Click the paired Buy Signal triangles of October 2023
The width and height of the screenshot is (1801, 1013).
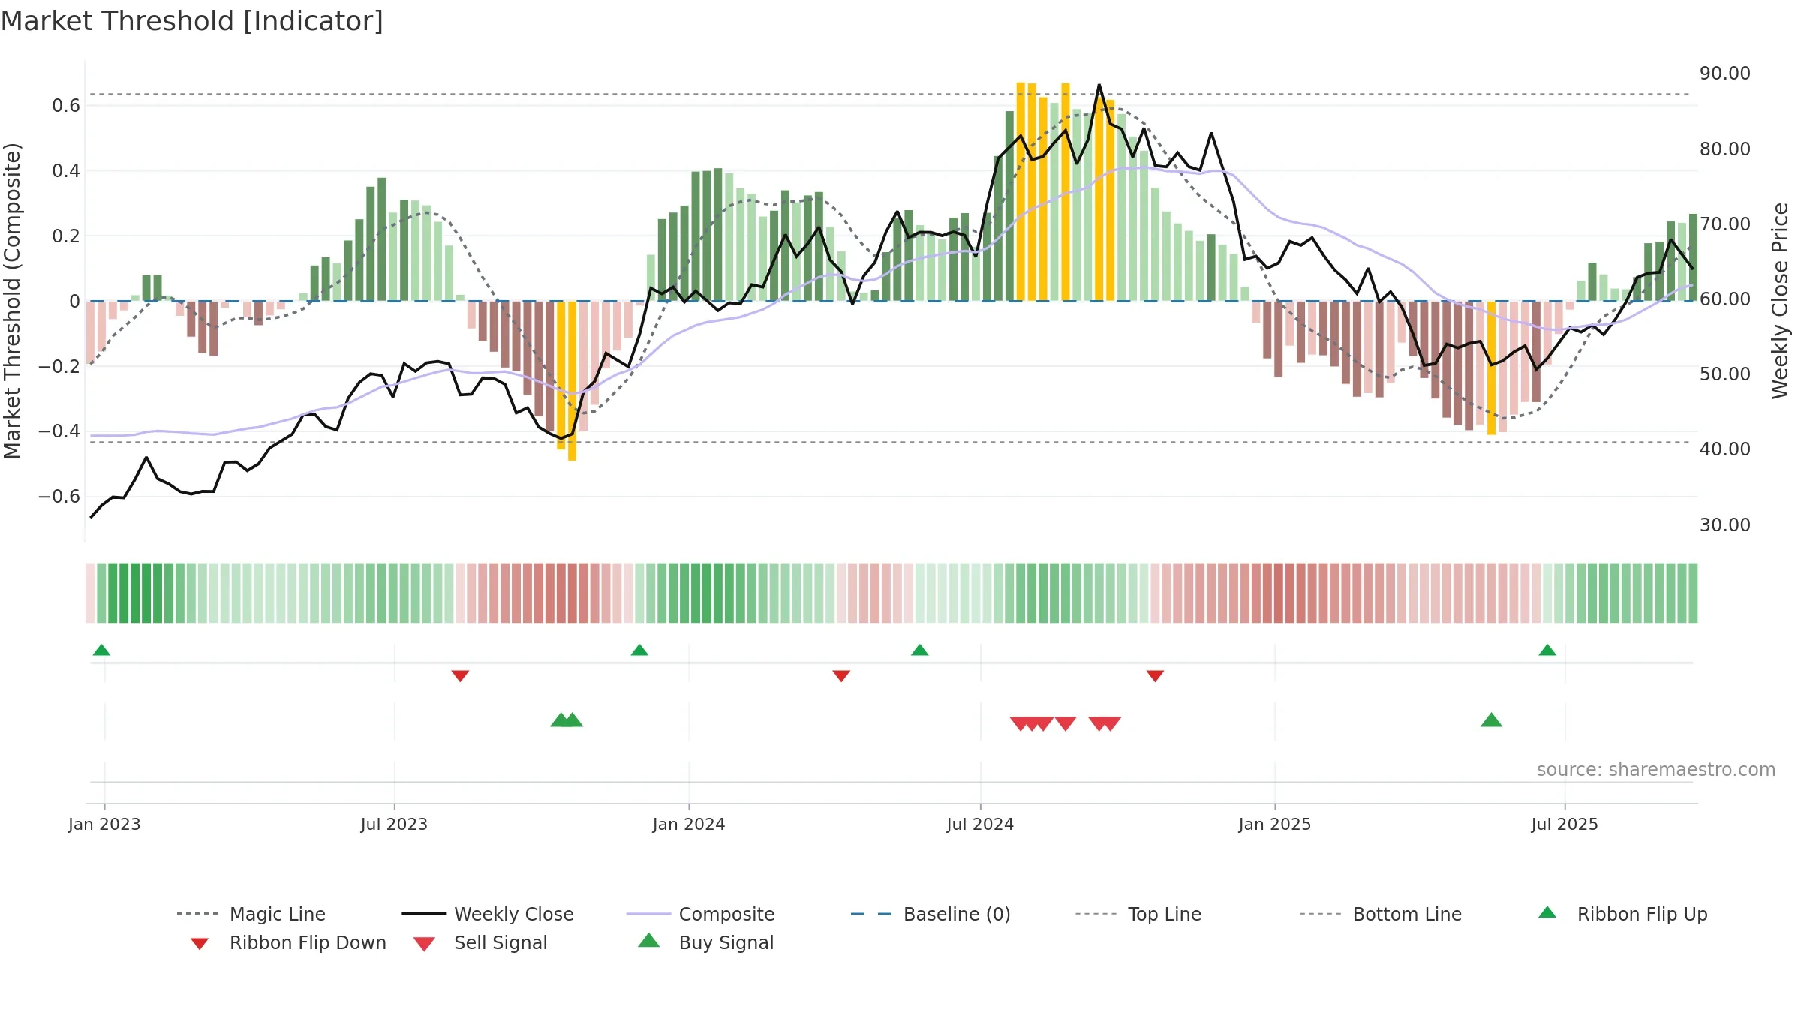coord(567,720)
